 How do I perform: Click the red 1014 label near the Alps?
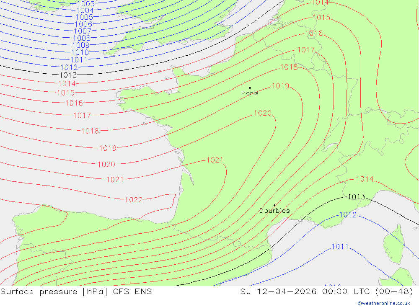point(365,179)
